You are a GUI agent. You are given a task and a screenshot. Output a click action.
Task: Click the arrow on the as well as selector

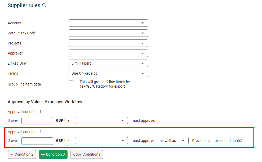point(183,141)
